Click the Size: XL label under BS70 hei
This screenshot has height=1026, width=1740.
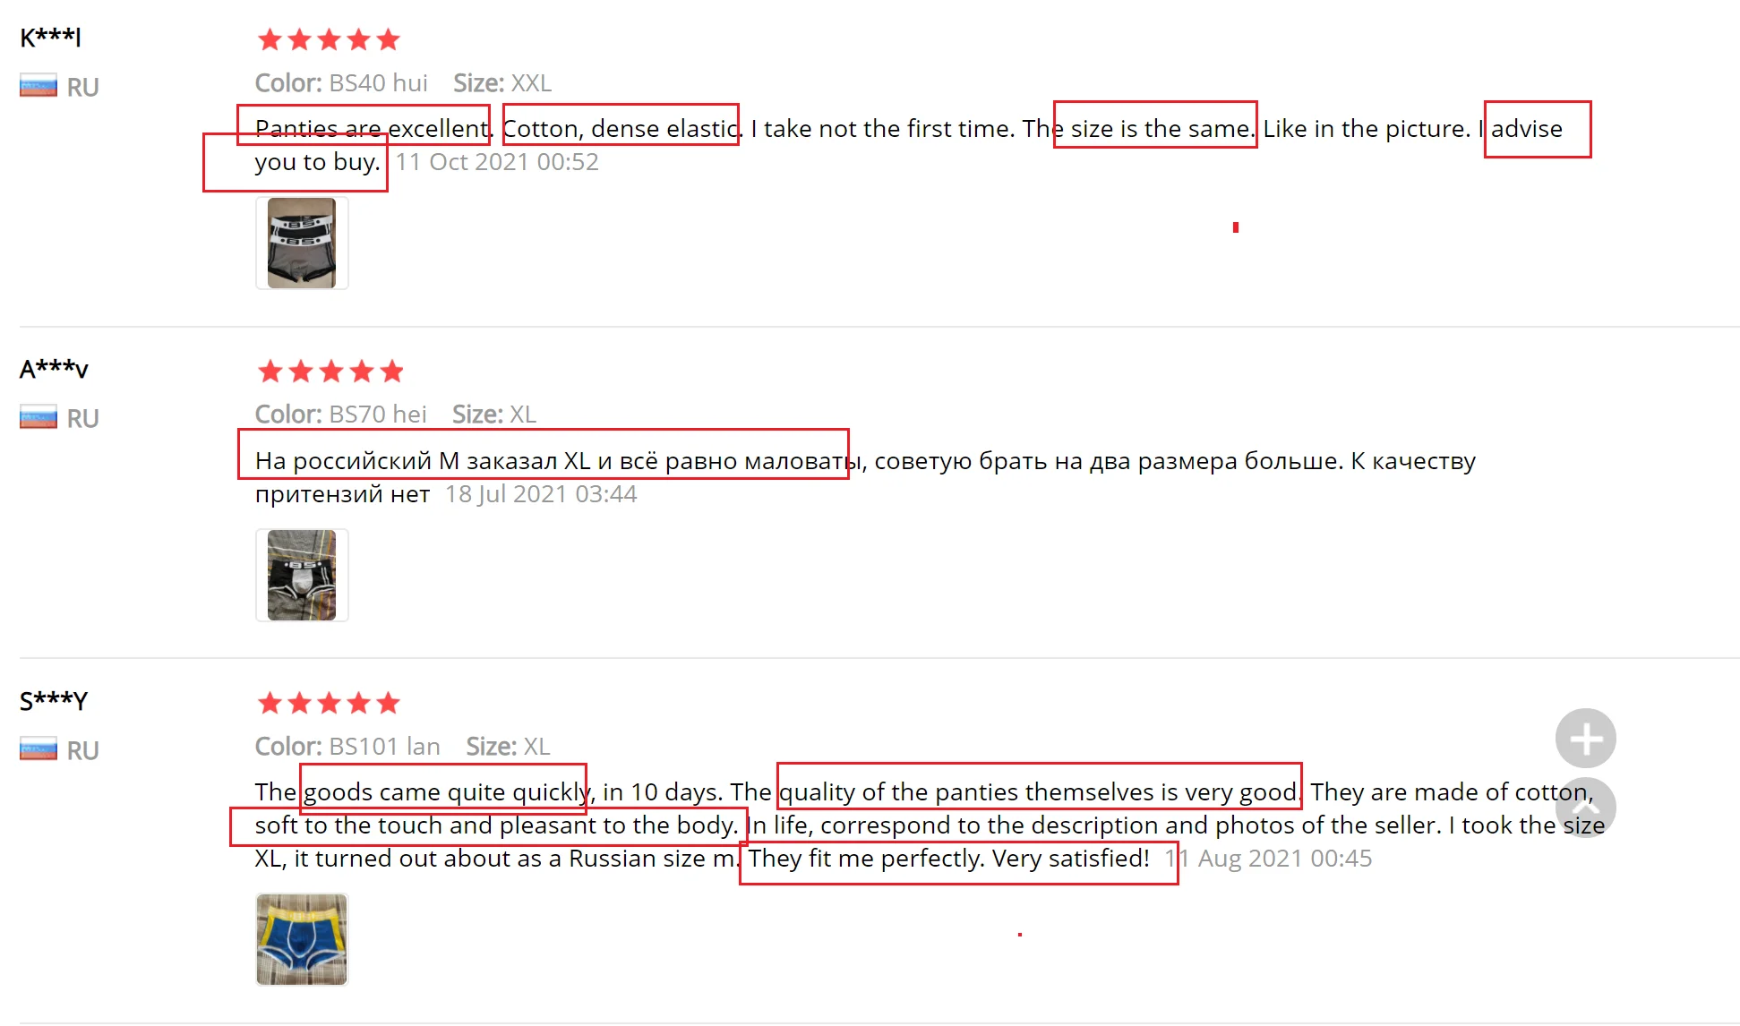[494, 415]
